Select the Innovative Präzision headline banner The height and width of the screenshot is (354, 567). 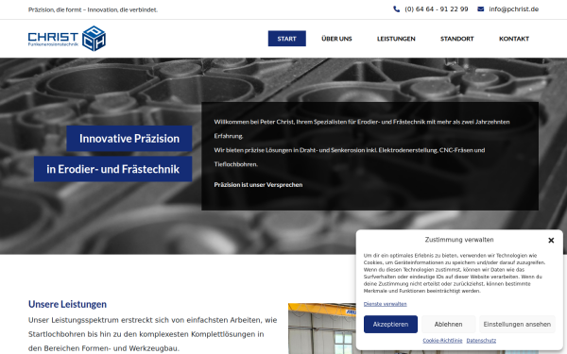129,139
